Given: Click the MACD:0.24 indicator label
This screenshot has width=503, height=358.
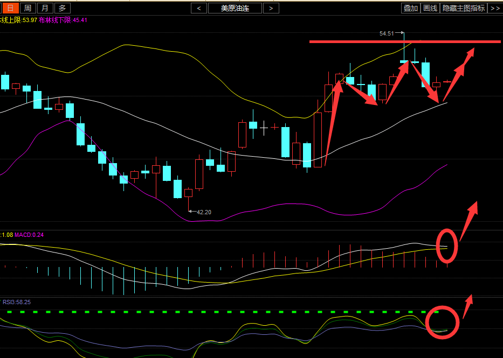Looking at the screenshot, I should click(x=29, y=235).
